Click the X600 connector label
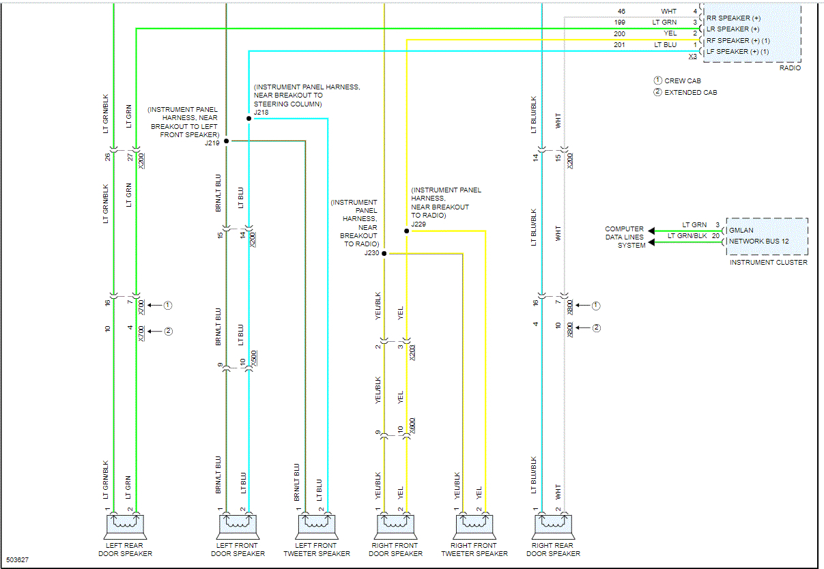 (x=412, y=426)
